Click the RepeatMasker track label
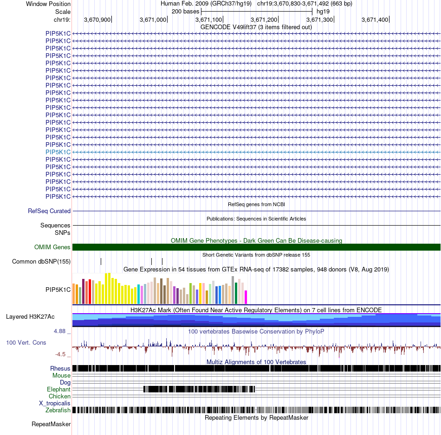Screen dimensions: 441x435 tap(51, 424)
